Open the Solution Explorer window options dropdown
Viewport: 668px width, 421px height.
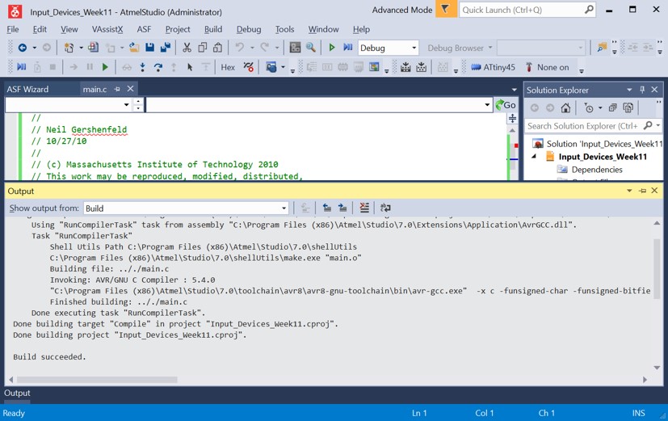(629, 90)
